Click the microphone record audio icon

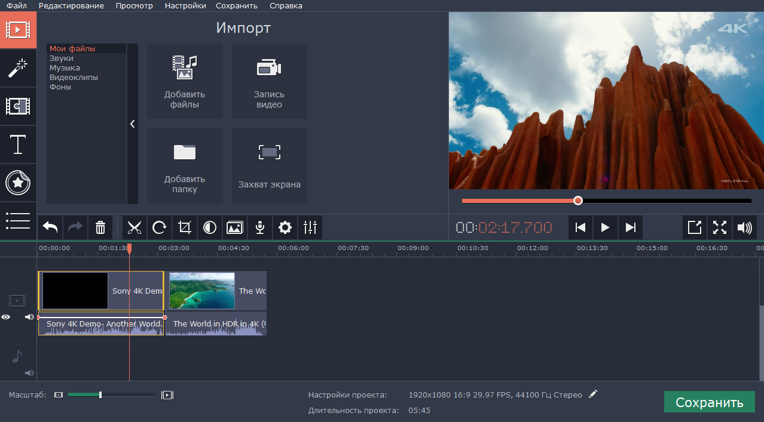coord(260,227)
